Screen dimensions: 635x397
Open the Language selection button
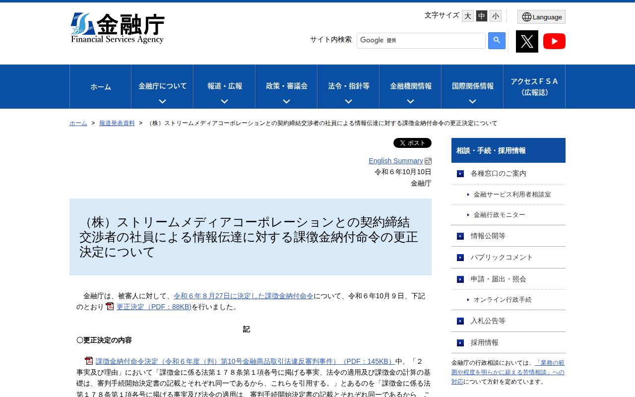point(541,17)
